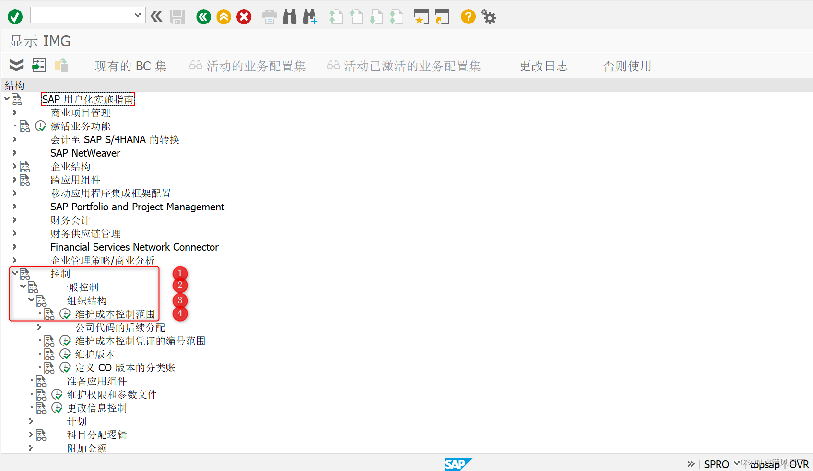
Task: Open documentation icon for 跨应用组件
Action: point(25,180)
